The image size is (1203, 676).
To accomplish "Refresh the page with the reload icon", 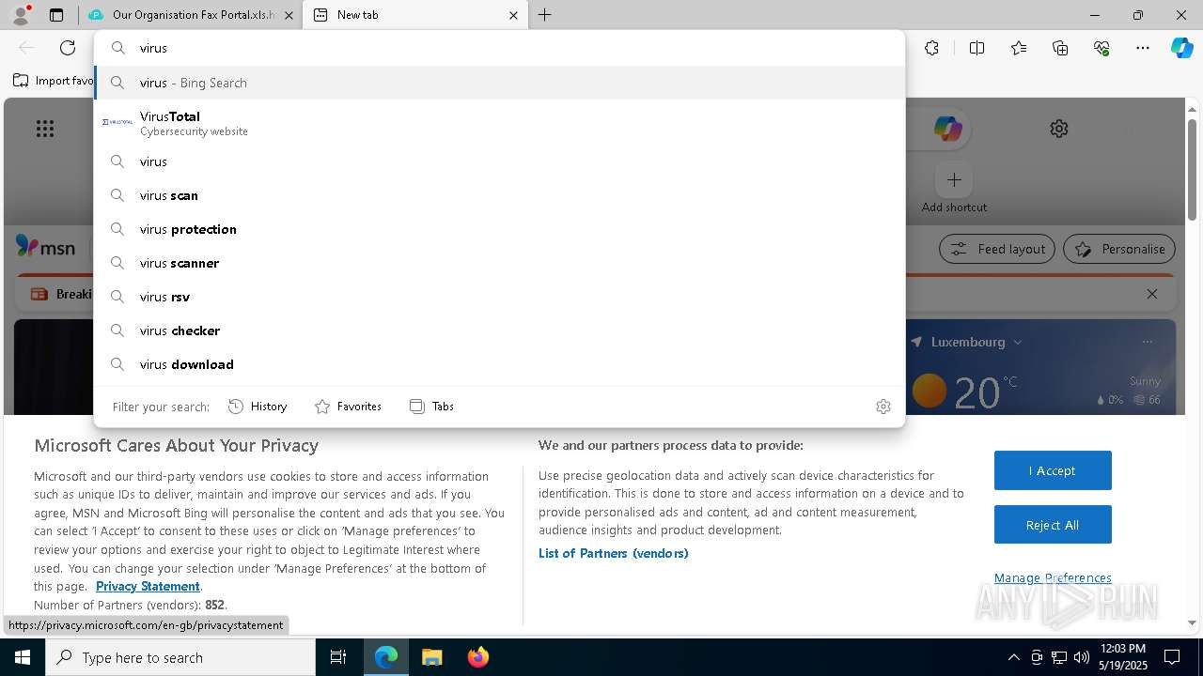I will tap(68, 48).
